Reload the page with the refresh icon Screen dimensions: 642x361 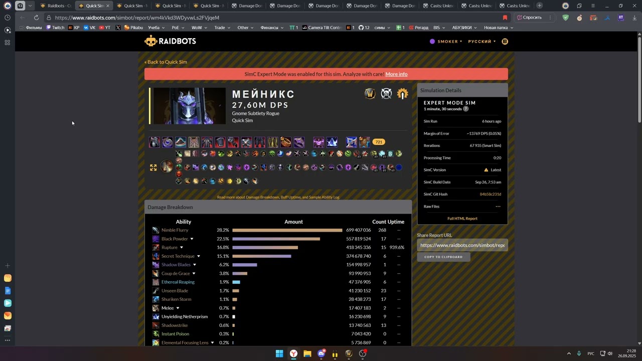pos(36,18)
